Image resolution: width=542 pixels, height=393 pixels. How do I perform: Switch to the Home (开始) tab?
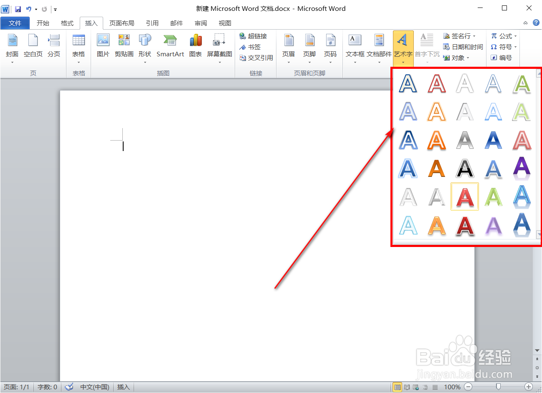43,23
